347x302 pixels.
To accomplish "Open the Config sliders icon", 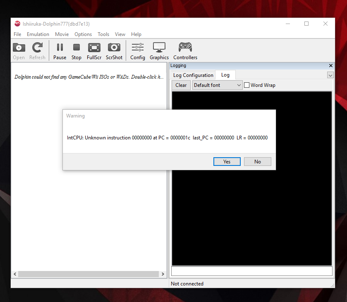I will [x=138, y=48].
